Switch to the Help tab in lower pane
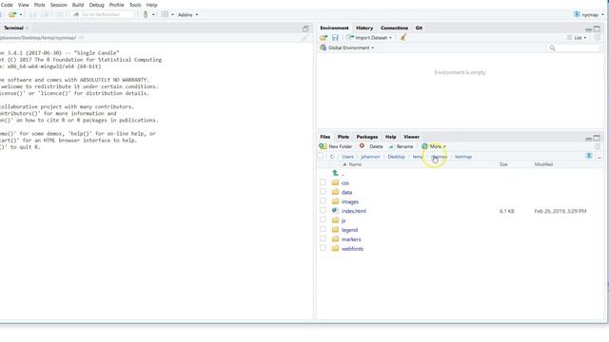Screen dimensions: 609x342 pyautogui.click(x=390, y=137)
